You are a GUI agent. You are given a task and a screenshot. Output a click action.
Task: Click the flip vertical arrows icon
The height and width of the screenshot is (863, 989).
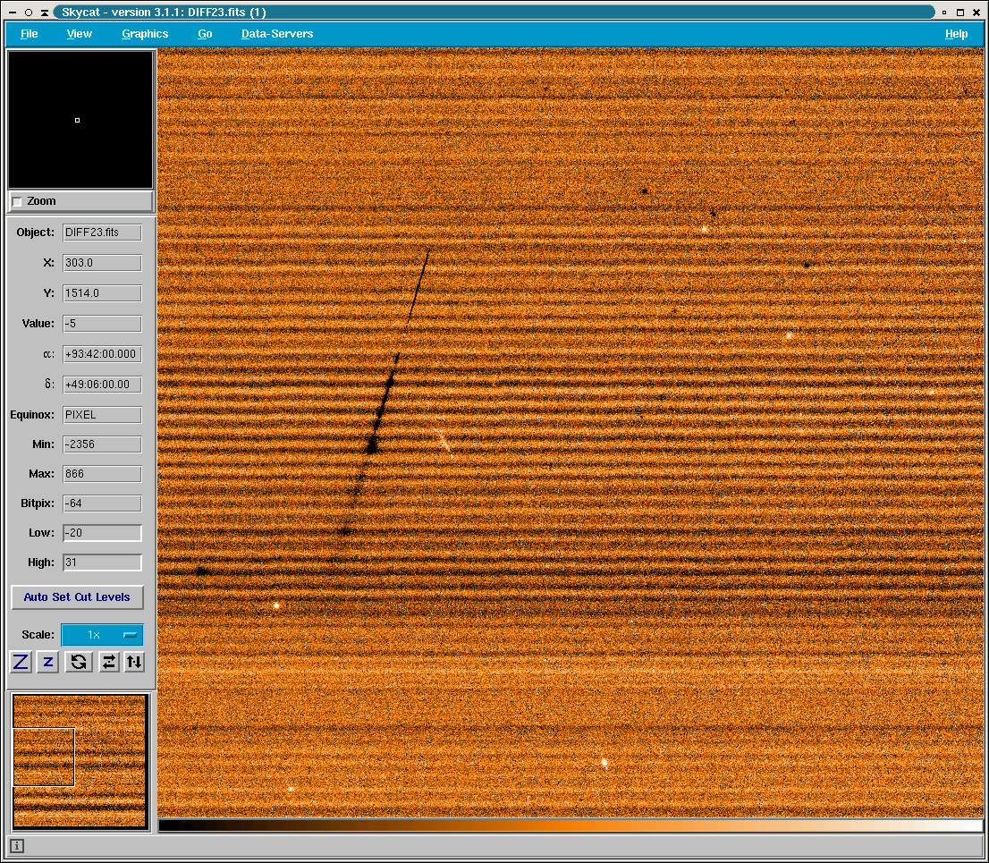coord(134,662)
